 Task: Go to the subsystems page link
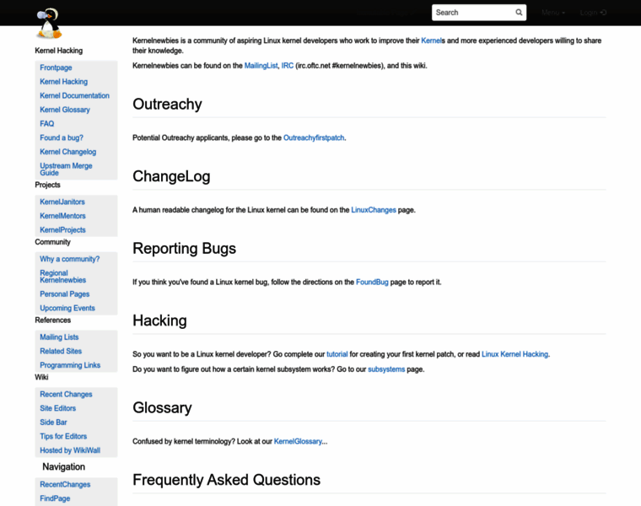[386, 369]
